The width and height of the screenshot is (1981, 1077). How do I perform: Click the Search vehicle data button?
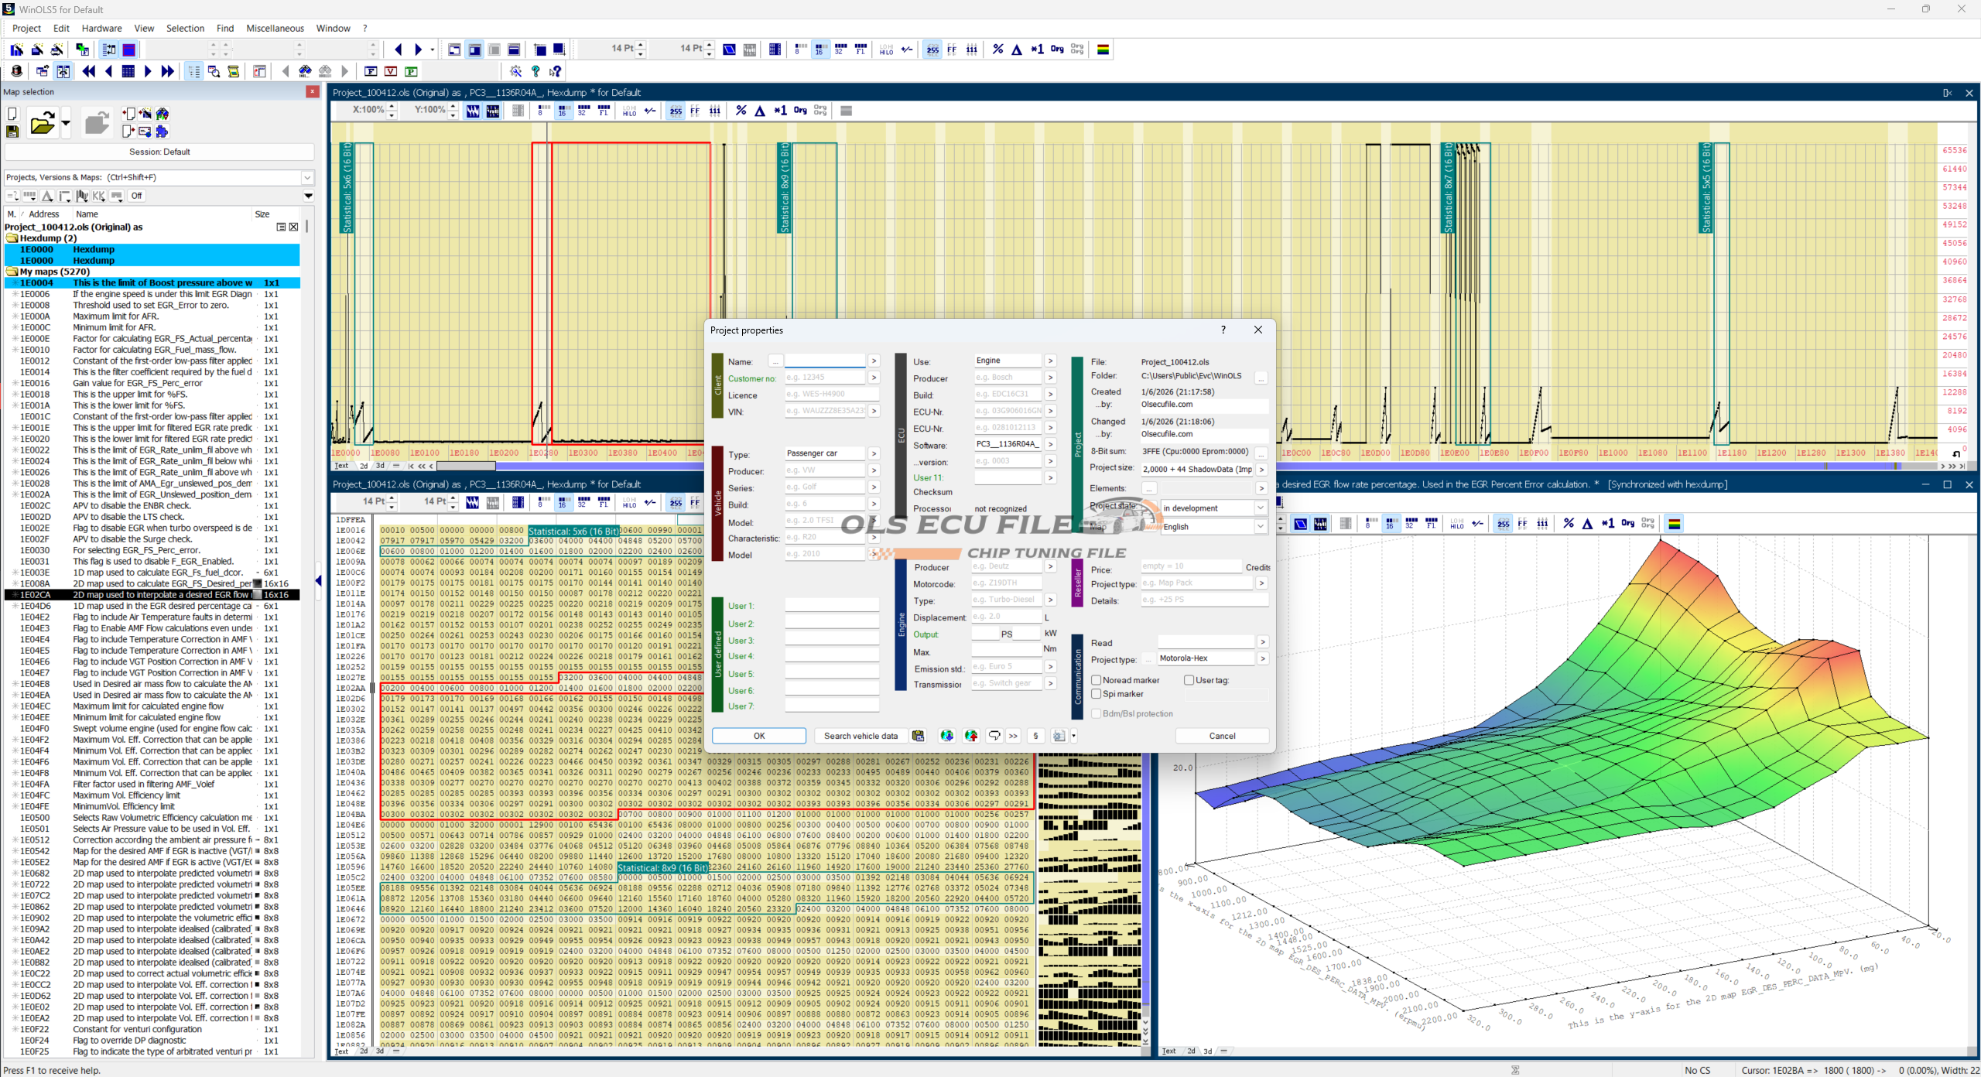click(x=860, y=736)
